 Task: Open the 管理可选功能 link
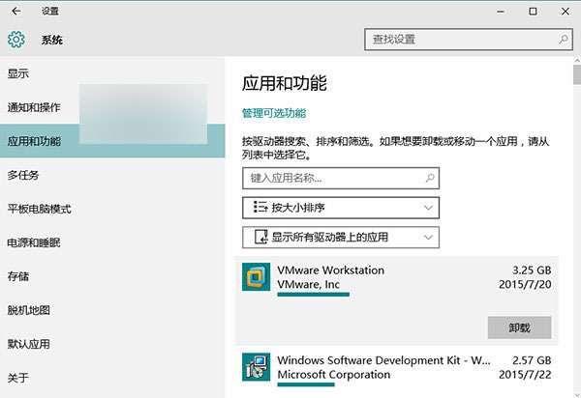tap(274, 113)
